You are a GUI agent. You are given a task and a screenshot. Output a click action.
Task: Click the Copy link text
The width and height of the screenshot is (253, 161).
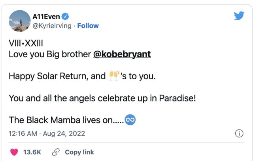79,152
